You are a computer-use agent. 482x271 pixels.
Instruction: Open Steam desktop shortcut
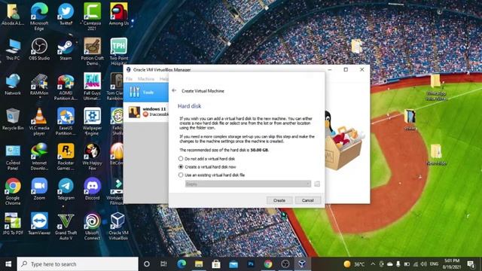(66, 50)
